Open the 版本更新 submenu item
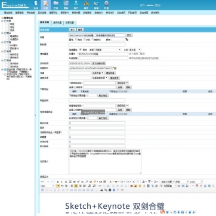The image size is (216, 216). (x=155, y=13)
